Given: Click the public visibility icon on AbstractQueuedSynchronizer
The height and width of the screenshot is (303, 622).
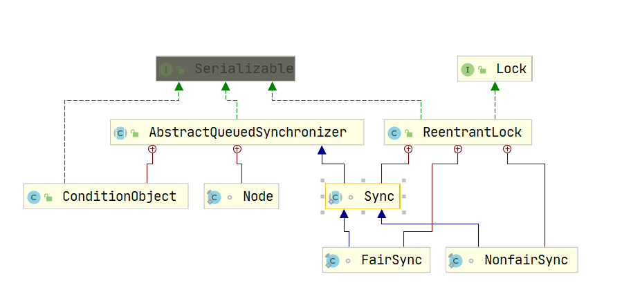Looking at the screenshot, I should 135,133.
